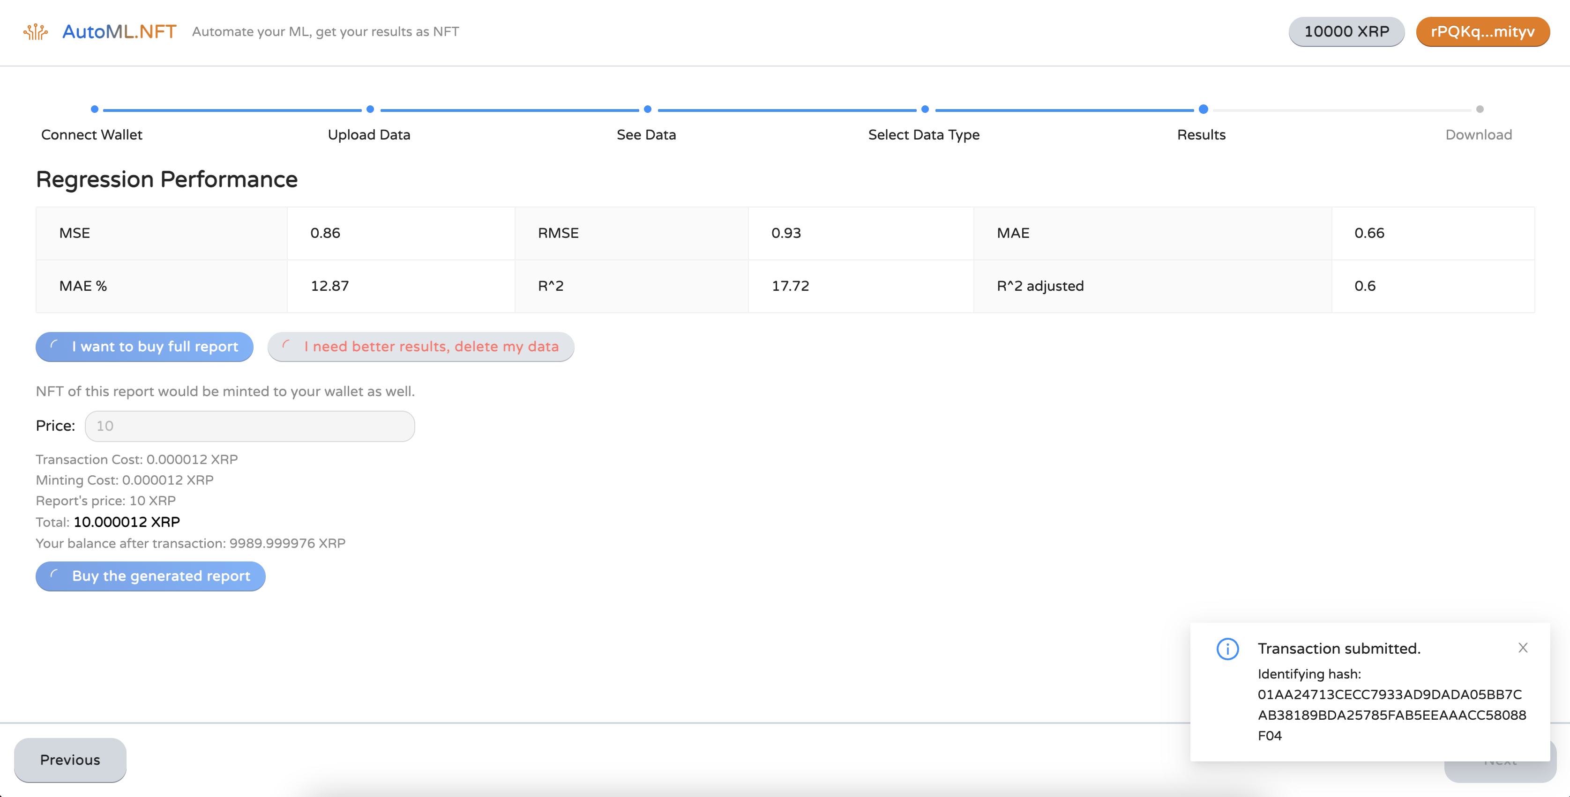This screenshot has width=1570, height=797.
Task: Click spinner icon on Buy generated report
Action: pos(54,575)
